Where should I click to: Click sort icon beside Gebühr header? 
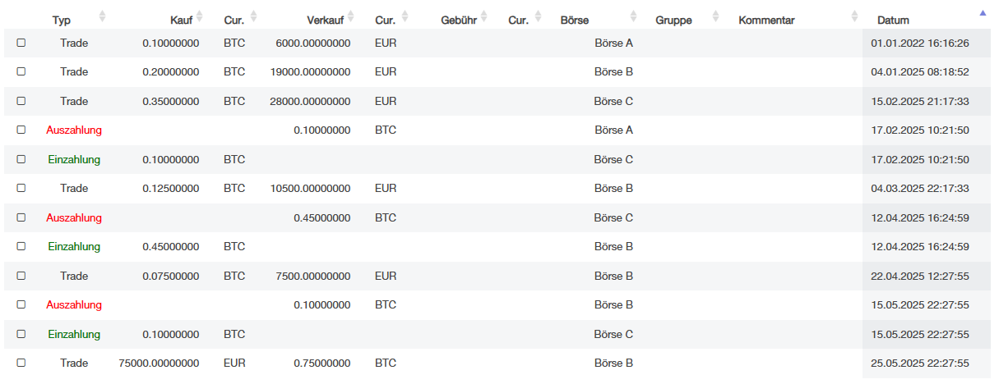[x=483, y=16]
